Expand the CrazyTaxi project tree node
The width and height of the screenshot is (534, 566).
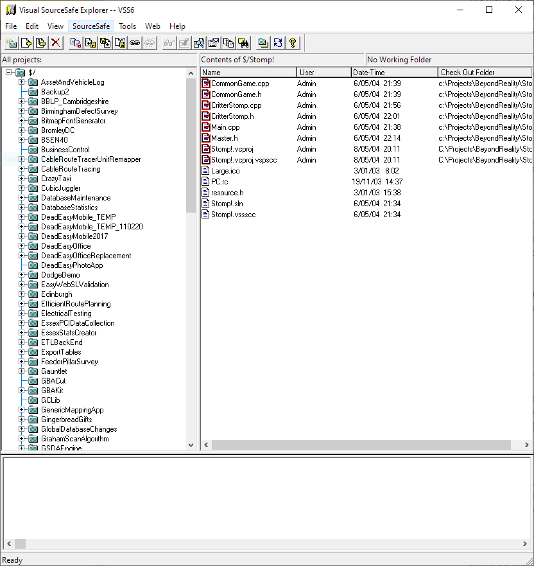pyautogui.click(x=22, y=179)
